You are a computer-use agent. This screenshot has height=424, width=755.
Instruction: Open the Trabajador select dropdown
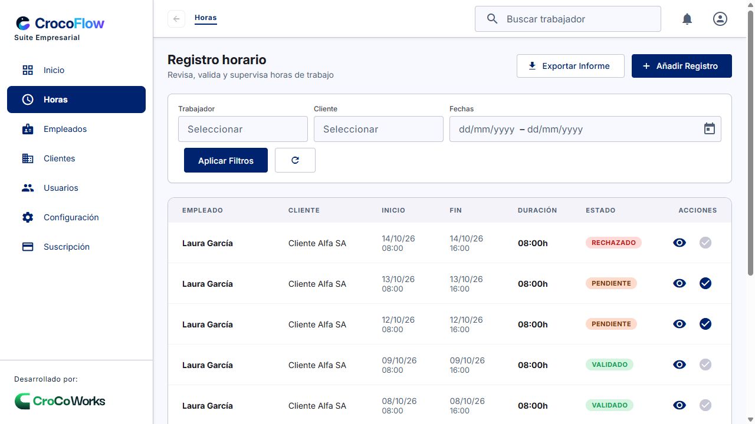coord(243,129)
